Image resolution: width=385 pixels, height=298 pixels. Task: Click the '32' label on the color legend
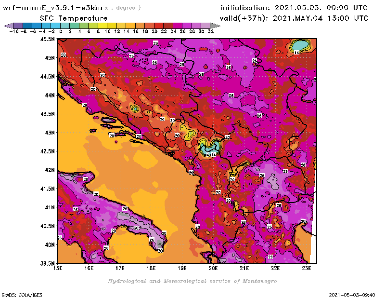tap(211, 31)
